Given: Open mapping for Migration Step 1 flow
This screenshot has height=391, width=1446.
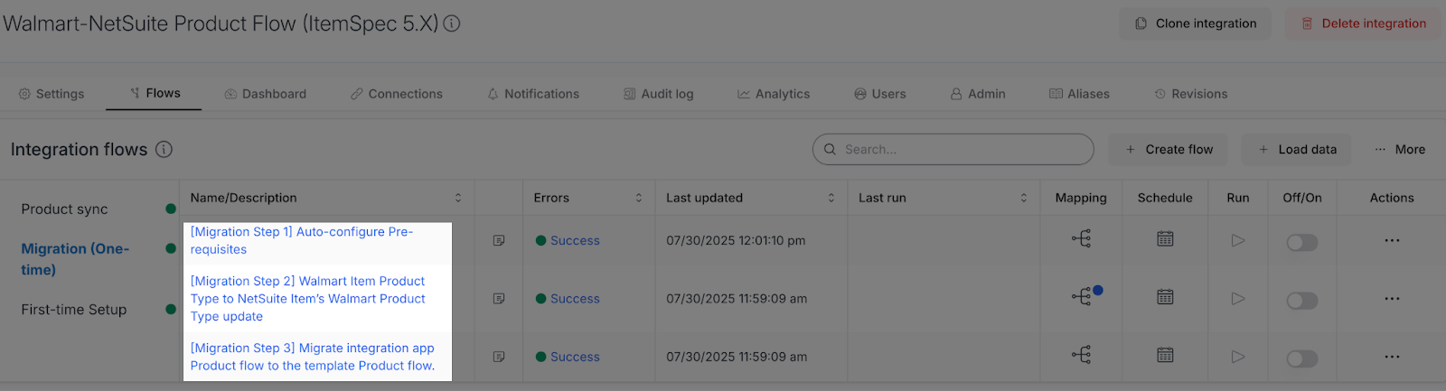Looking at the screenshot, I should (1081, 238).
